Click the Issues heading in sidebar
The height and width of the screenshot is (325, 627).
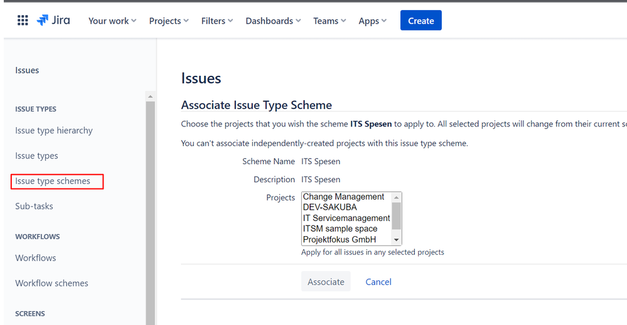[x=27, y=70]
